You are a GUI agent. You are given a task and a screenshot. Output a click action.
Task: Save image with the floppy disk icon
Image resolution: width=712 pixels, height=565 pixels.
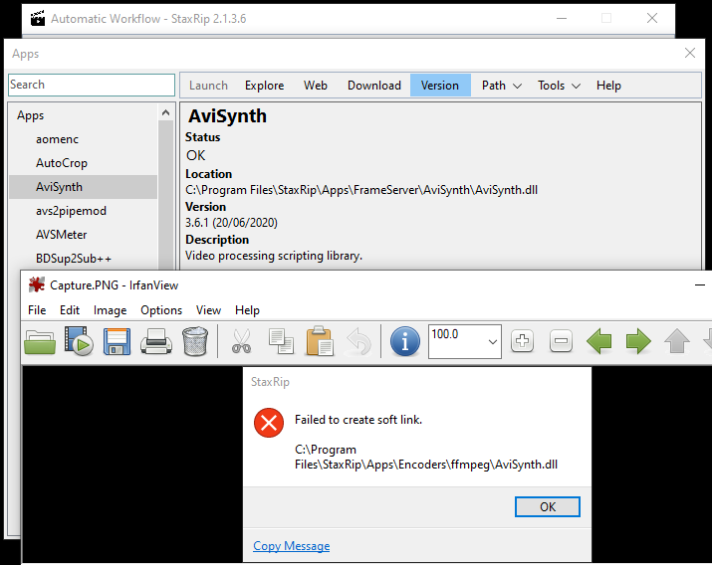118,341
